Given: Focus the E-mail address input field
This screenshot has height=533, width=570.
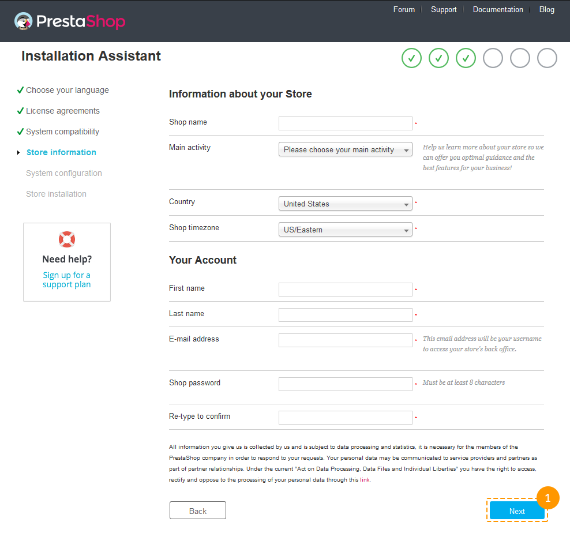Looking at the screenshot, I should click(x=346, y=340).
